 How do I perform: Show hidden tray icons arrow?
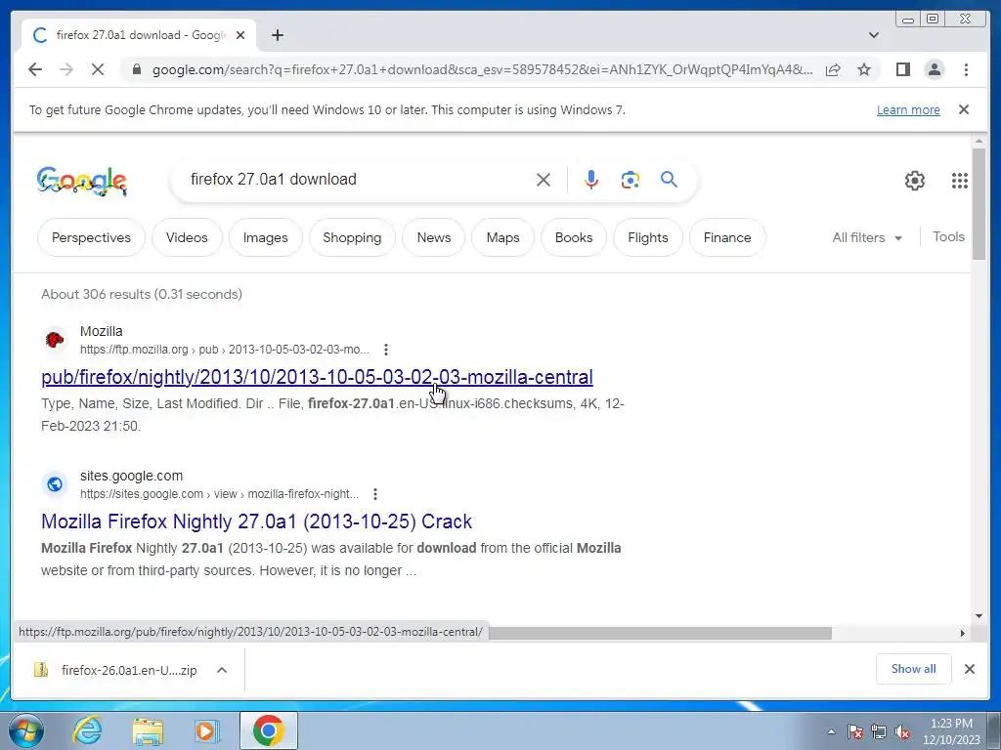pyautogui.click(x=831, y=731)
